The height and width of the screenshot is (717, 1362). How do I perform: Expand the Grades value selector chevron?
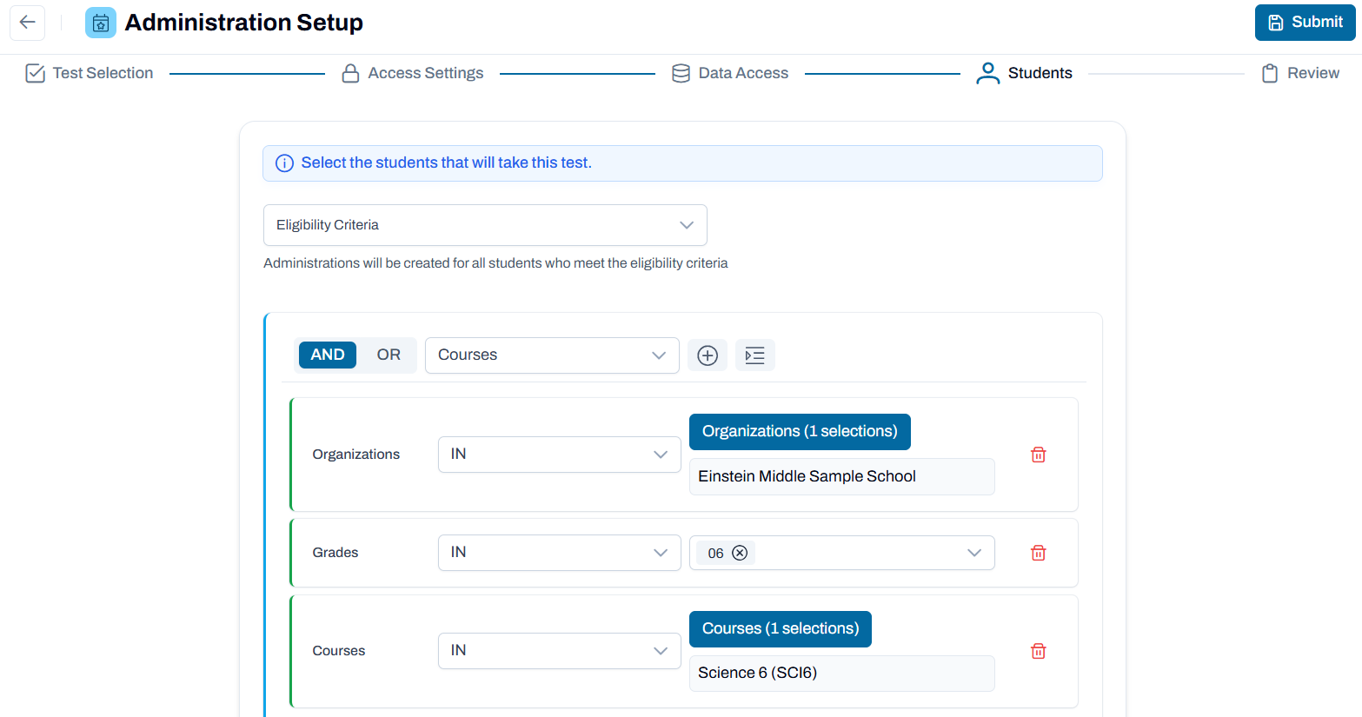tap(974, 553)
